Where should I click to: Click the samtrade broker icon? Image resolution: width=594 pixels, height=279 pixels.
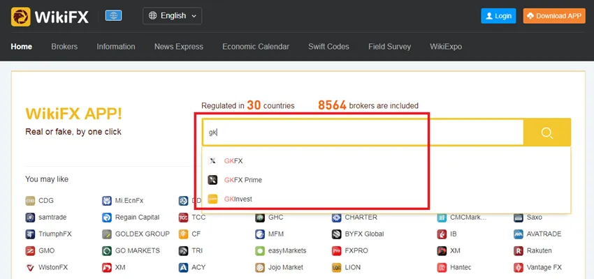[30, 218]
